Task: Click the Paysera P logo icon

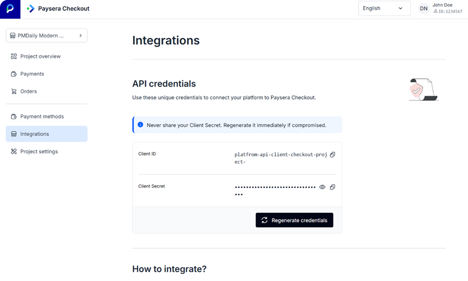Action: (10, 9)
